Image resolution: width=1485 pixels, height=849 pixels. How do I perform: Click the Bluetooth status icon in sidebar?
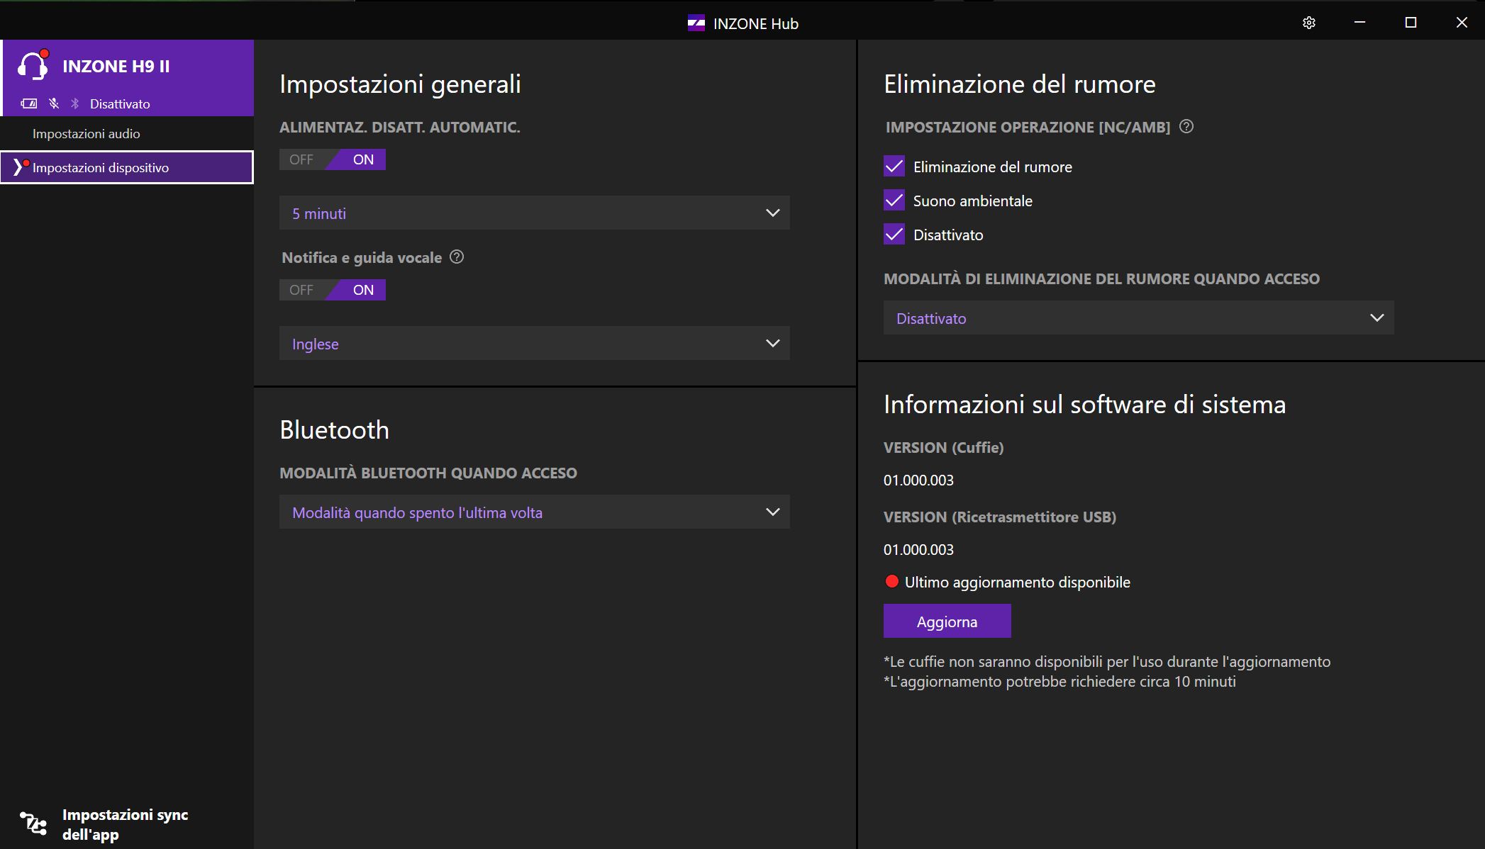(x=75, y=103)
